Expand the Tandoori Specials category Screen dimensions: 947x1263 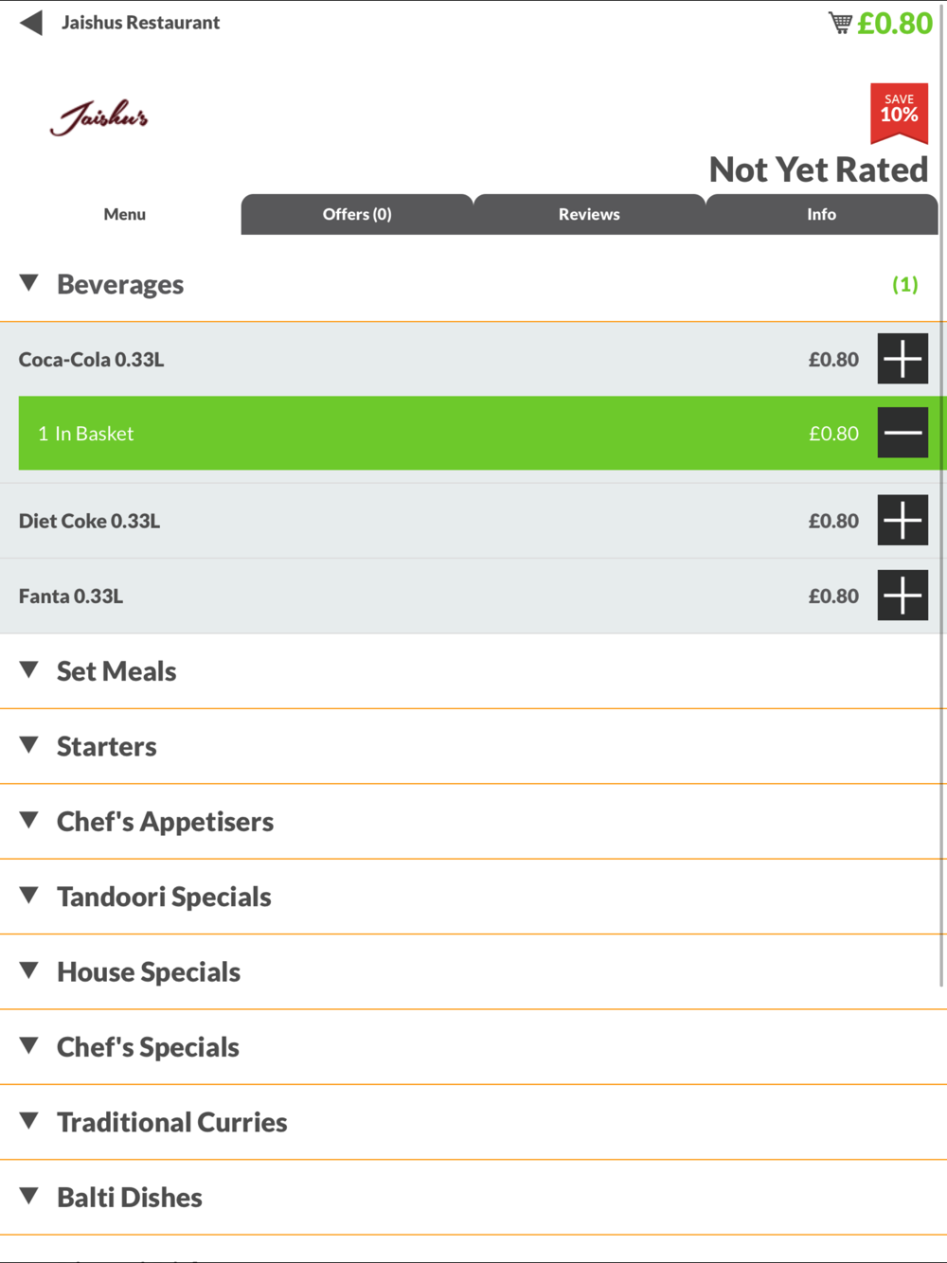tap(469, 897)
